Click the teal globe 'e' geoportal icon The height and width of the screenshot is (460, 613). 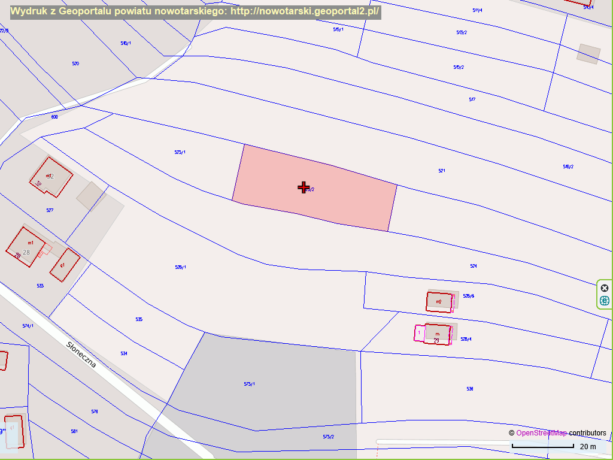[604, 300]
